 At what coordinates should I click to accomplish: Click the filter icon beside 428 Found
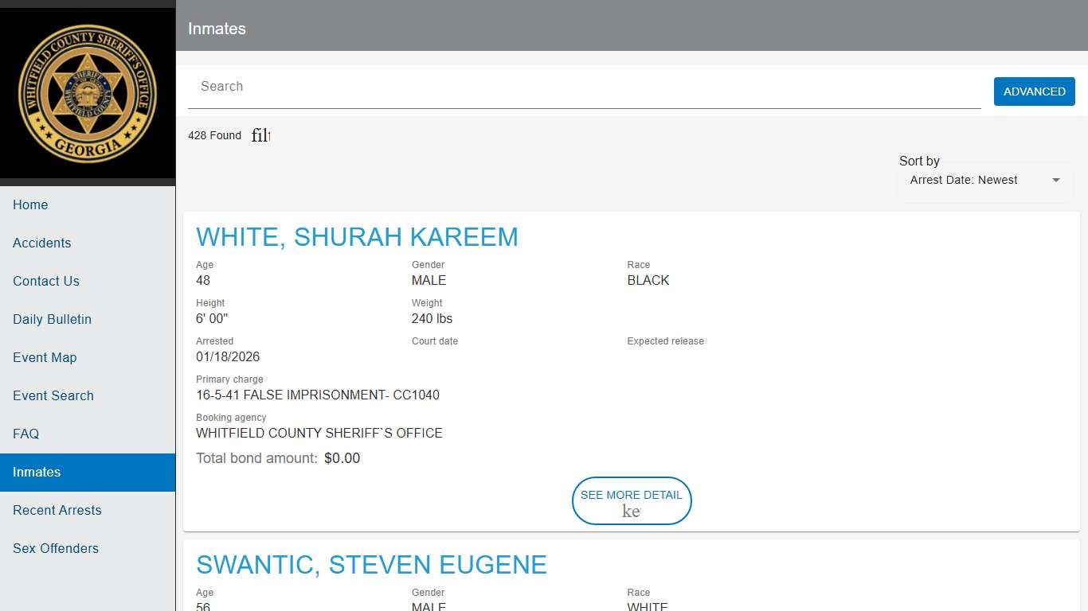(x=261, y=135)
